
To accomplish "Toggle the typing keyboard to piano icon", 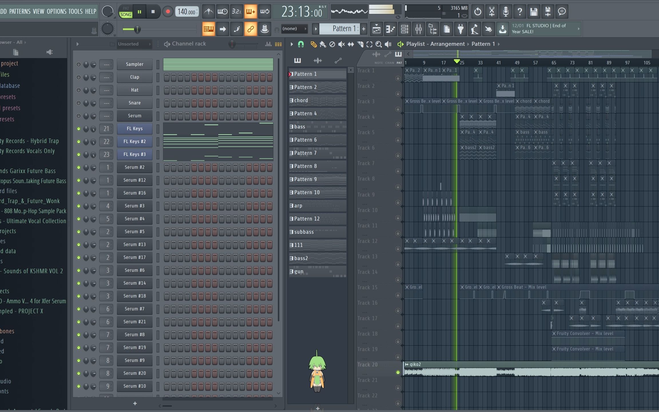I will pyautogui.click(x=209, y=29).
